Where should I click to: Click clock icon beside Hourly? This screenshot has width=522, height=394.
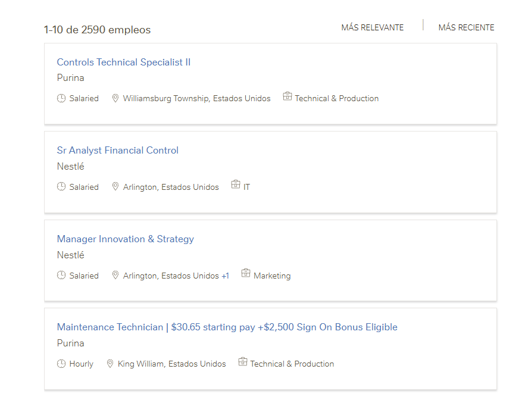point(61,364)
